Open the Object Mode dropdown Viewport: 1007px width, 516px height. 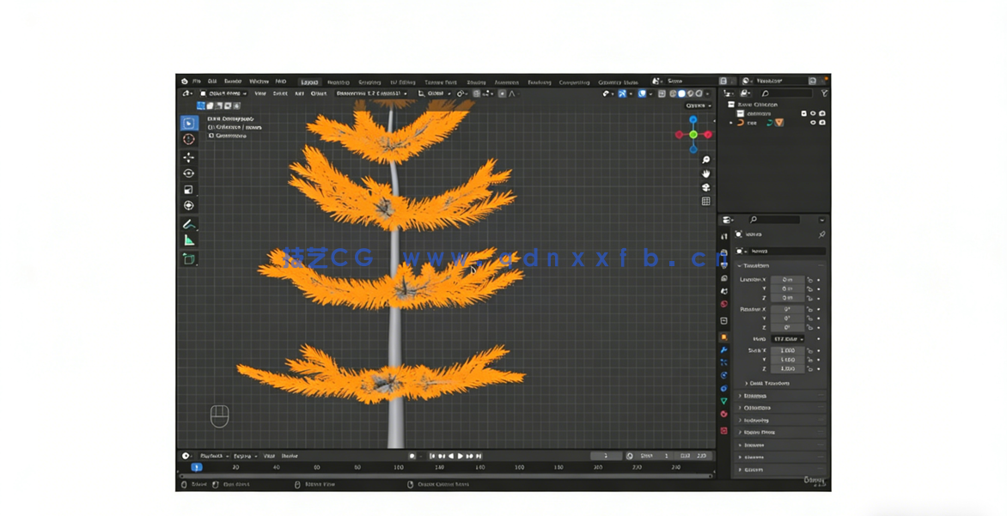pos(223,94)
